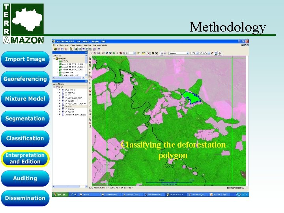Open the map scale combo box
This screenshot has width=284, height=213.
click(129, 53)
